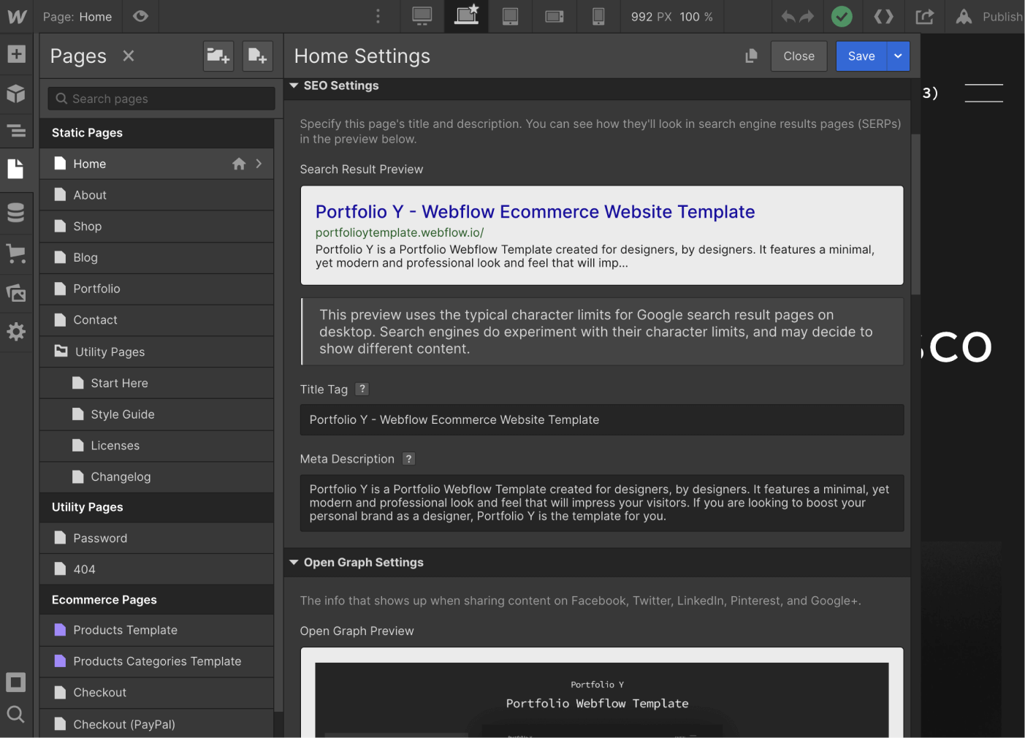Screen dimensions: 1025x738
Task: Click the Publish button
Action: click(x=990, y=16)
